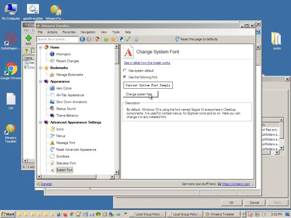The width and height of the screenshot is (291, 218).
Task: Open the gpedit-enabler desktop icon
Action: (x=33, y=12)
